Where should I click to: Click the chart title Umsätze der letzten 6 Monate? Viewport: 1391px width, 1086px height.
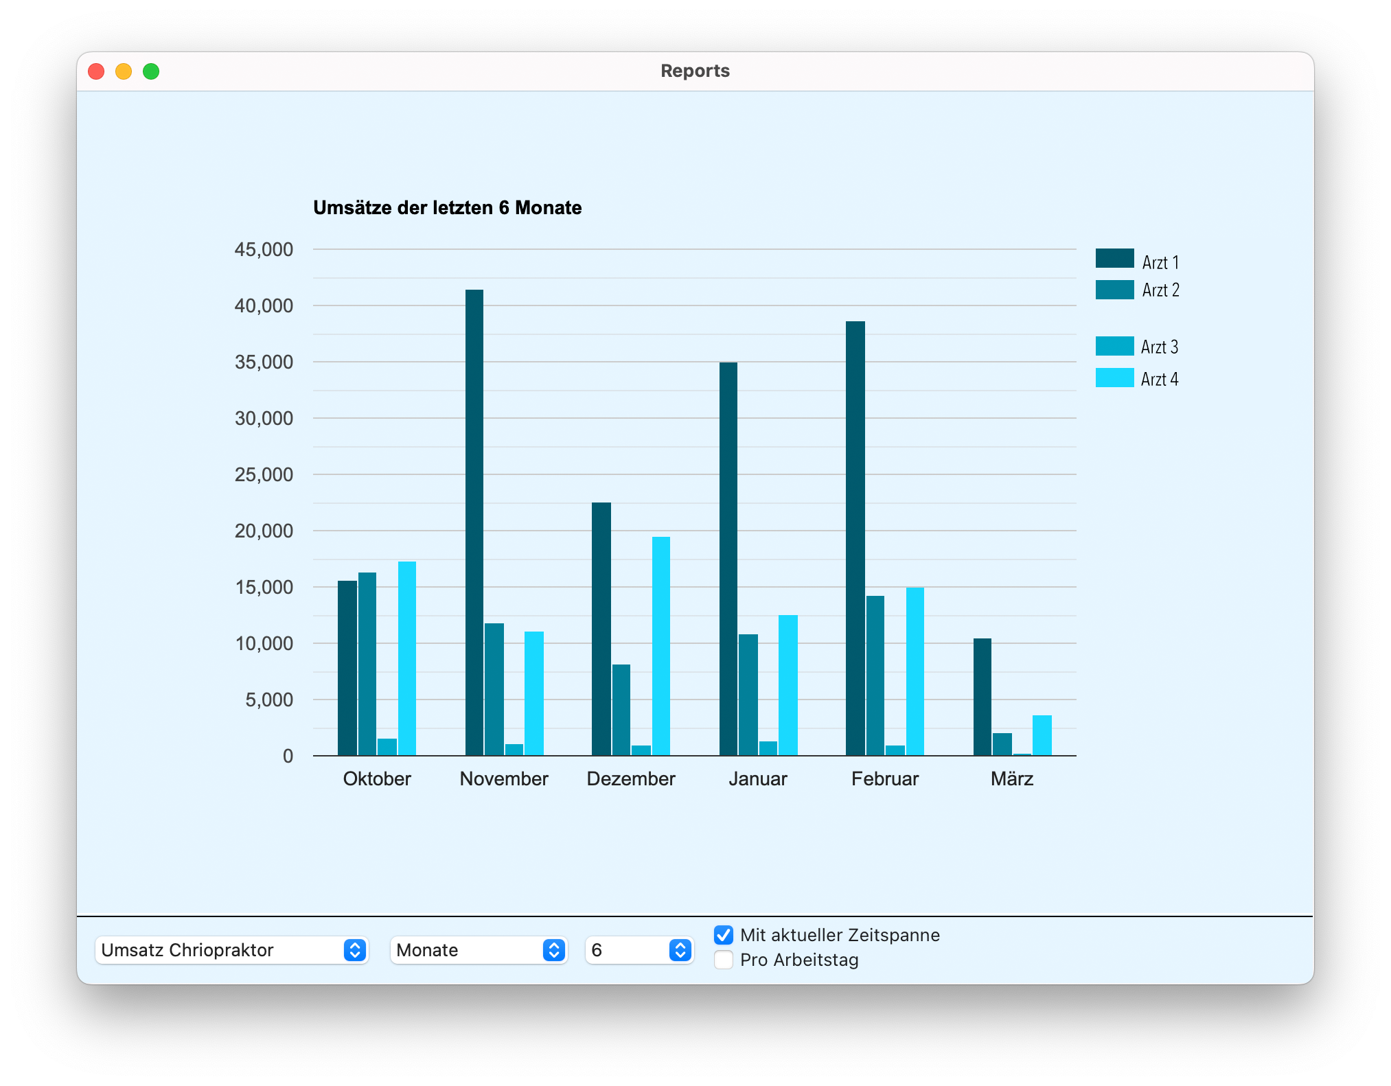[447, 207]
